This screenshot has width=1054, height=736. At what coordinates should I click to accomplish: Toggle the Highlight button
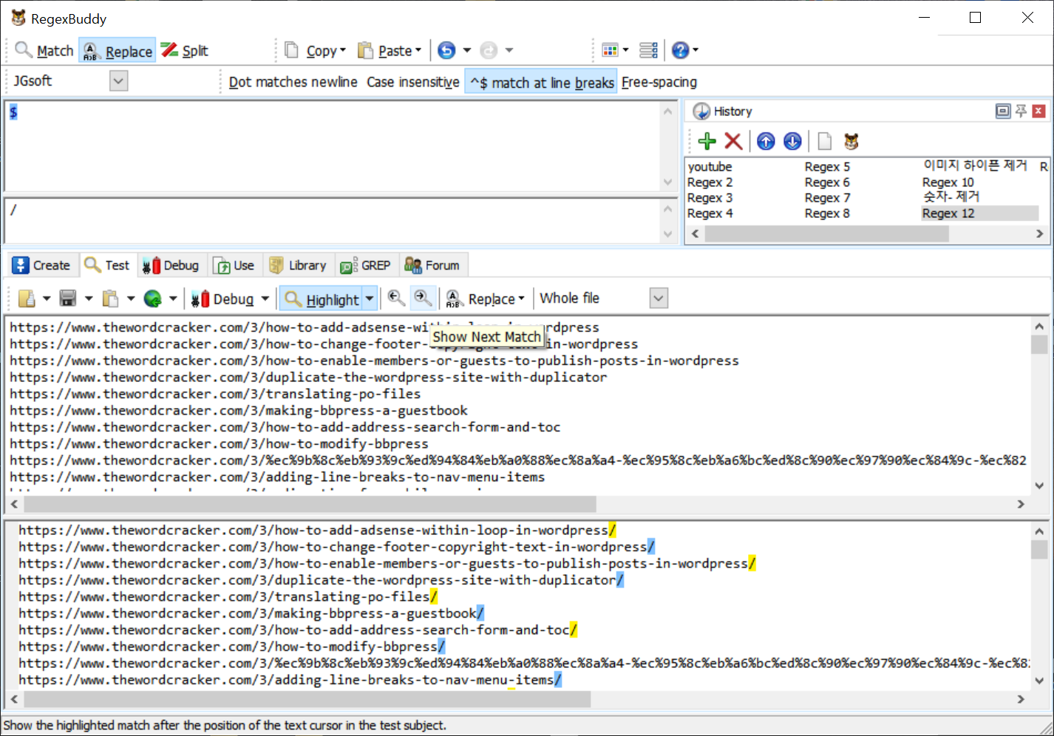(x=322, y=299)
